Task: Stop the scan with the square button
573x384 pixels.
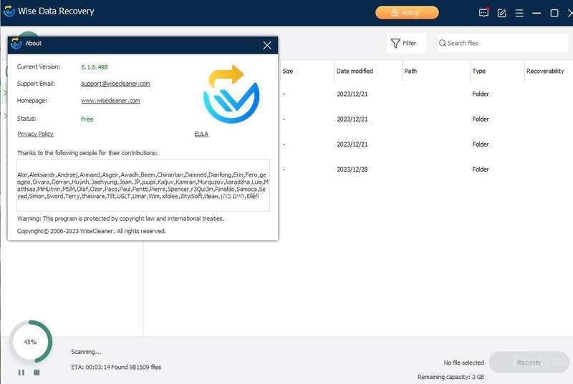Action: coord(37,373)
